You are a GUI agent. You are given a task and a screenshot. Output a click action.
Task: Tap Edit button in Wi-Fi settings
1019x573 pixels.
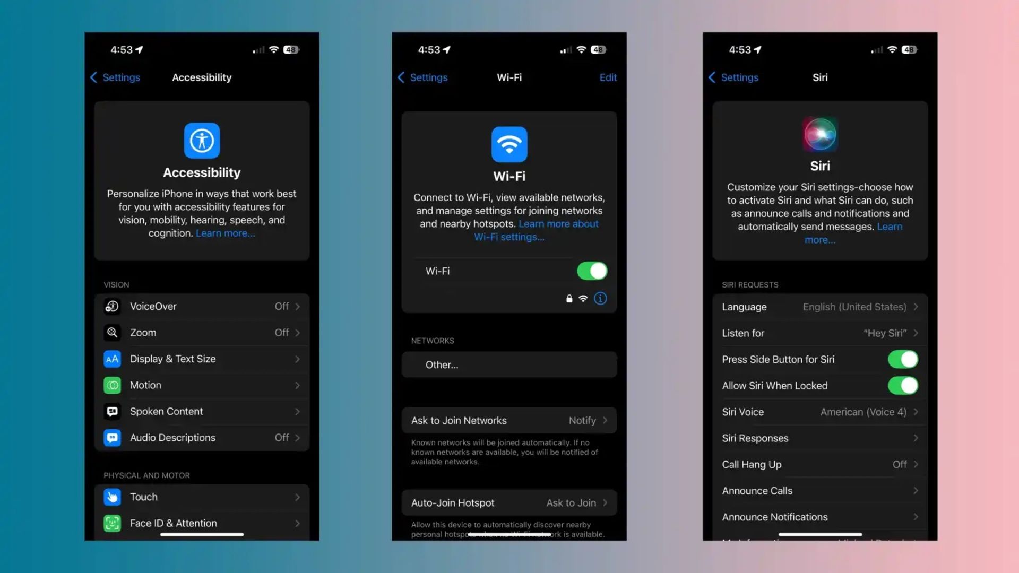(x=608, y=77)
